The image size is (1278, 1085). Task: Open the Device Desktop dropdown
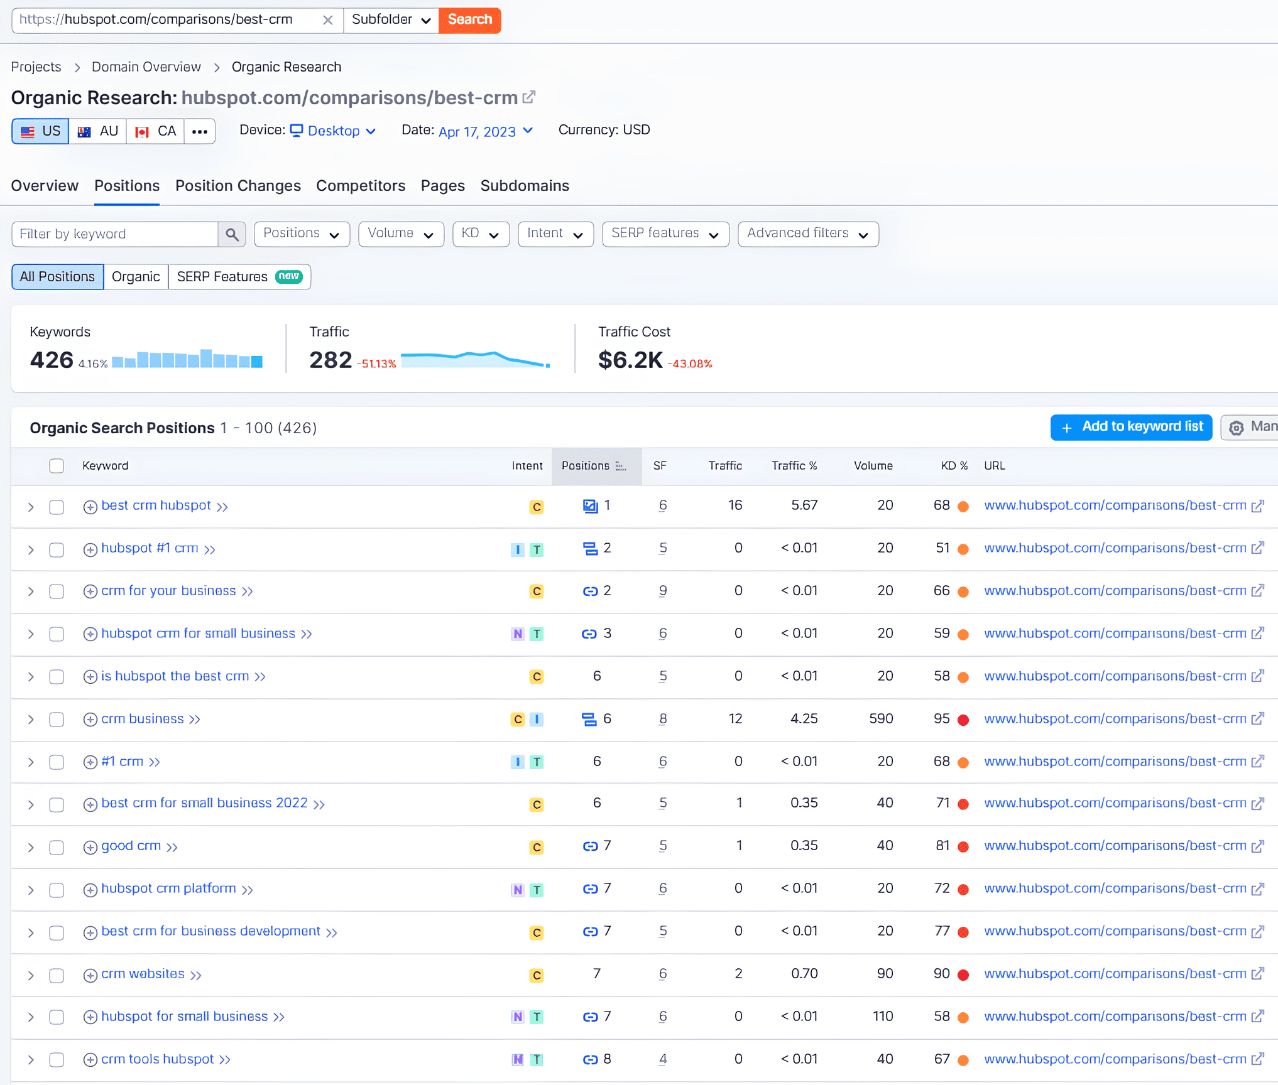point(333,131)
